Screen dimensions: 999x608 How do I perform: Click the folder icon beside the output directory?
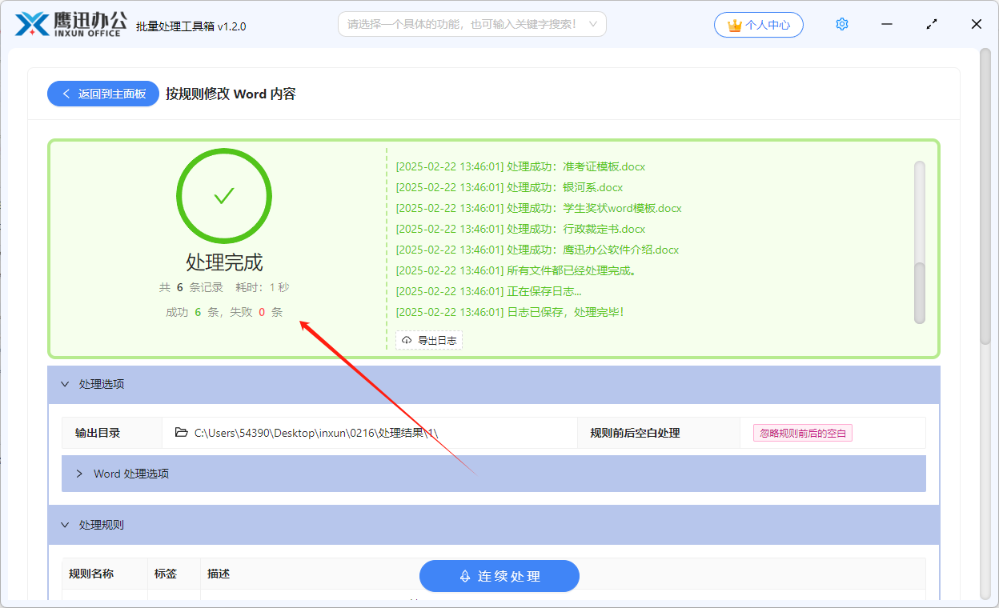click(x=181, y=432)
